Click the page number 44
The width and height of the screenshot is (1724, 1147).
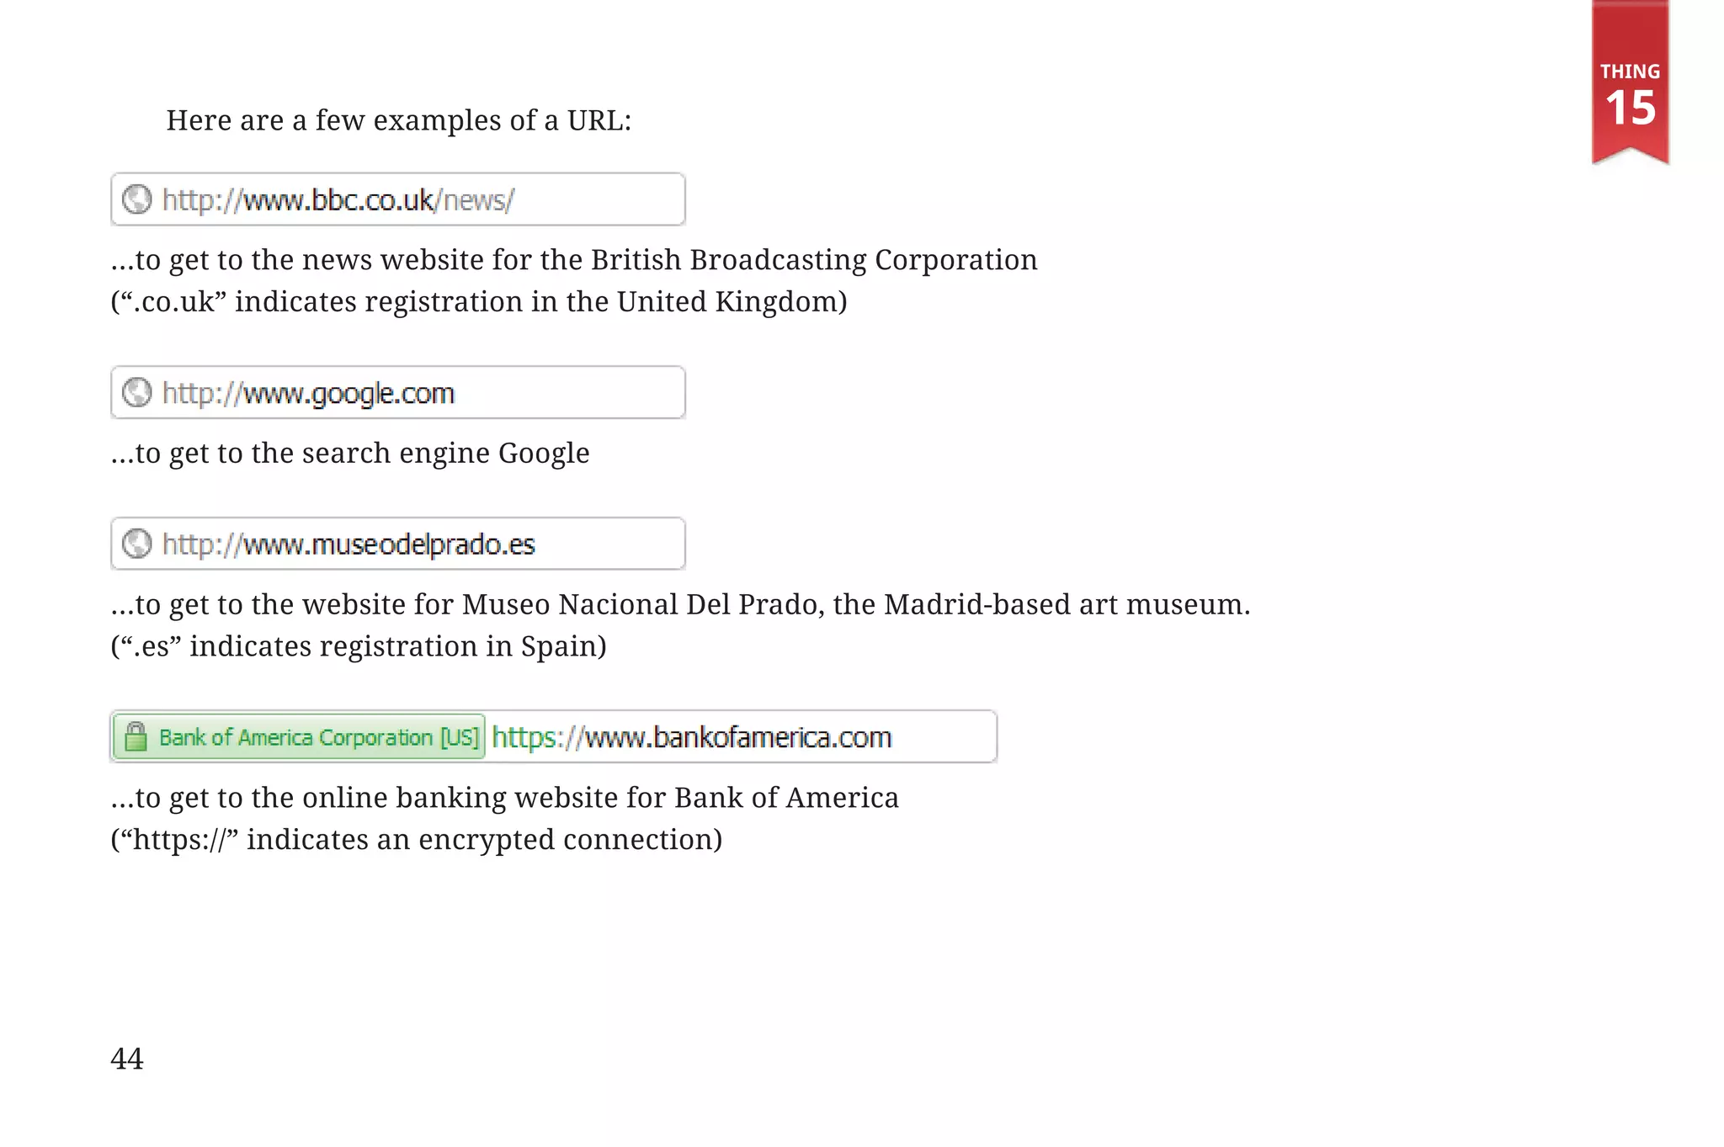[x=127, y=1059]
